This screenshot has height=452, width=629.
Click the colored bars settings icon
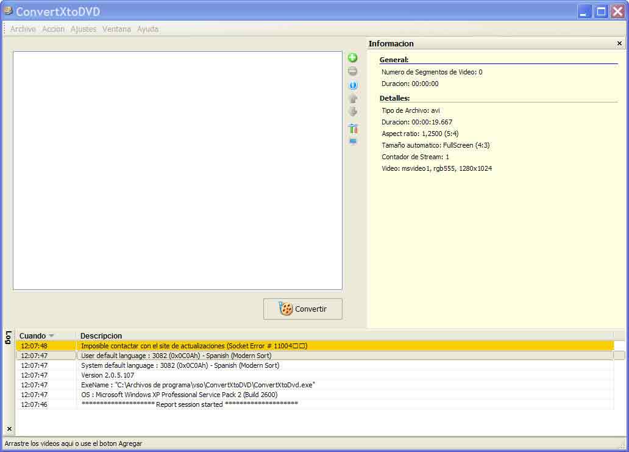tap(353, 129)
